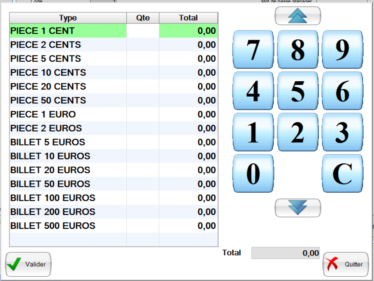The image size is (374, 281).
Task: Select the BILLET 50 EUROS row
Action: (68, 184)
